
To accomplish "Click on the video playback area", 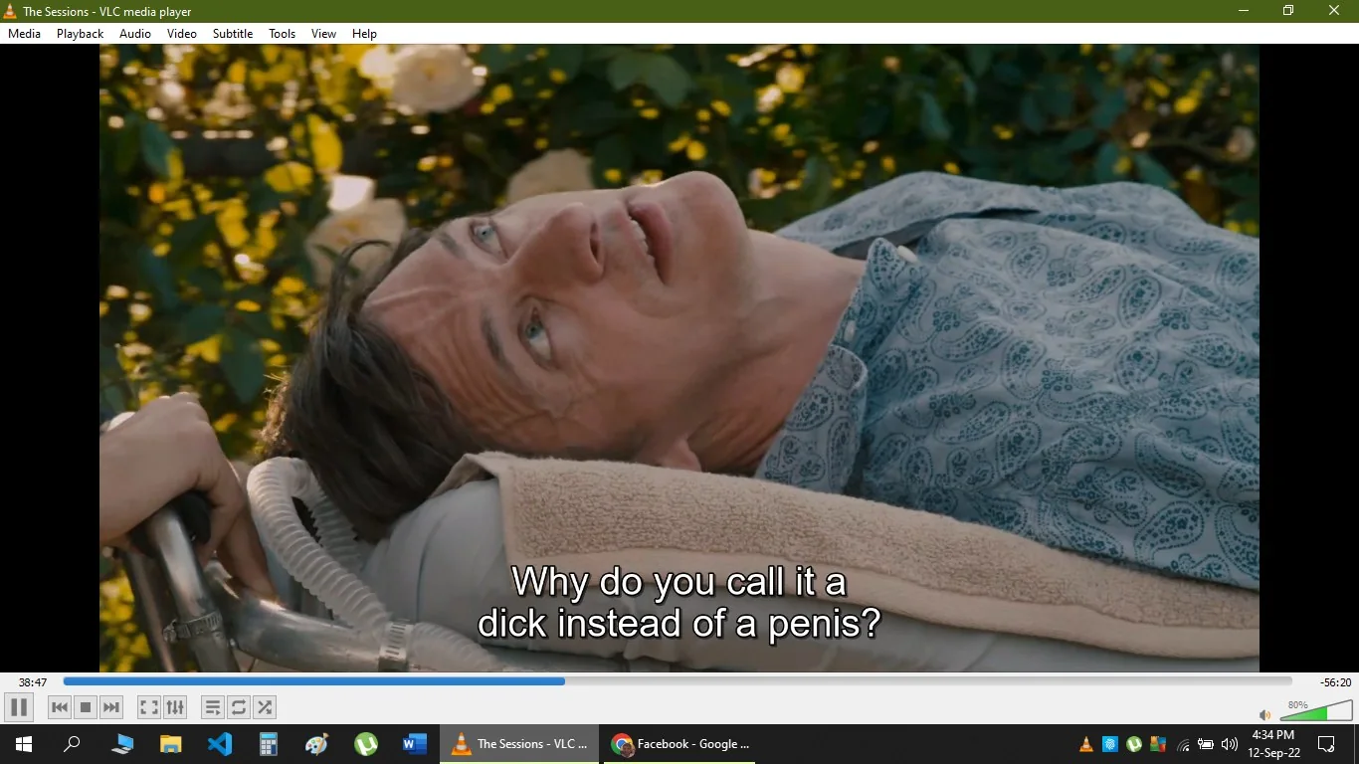I will pos(679,358).
